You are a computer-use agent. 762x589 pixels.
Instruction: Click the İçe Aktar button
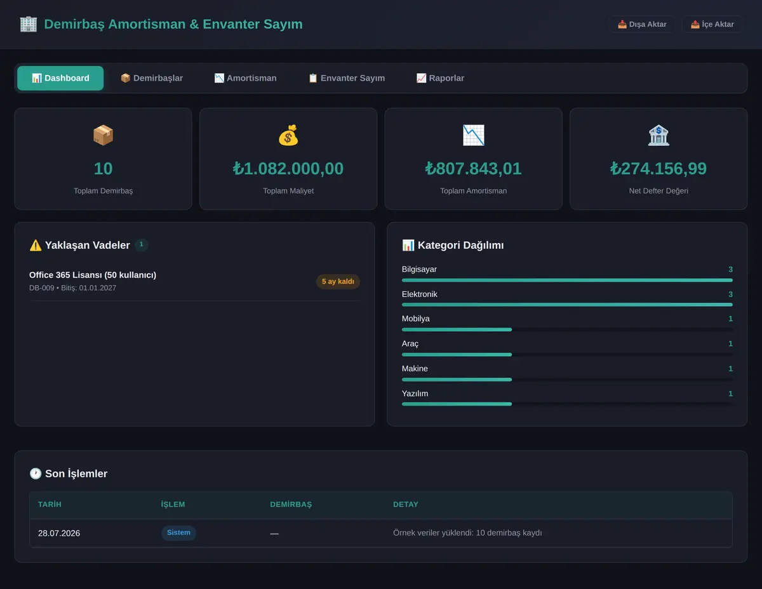coord(712,24)
